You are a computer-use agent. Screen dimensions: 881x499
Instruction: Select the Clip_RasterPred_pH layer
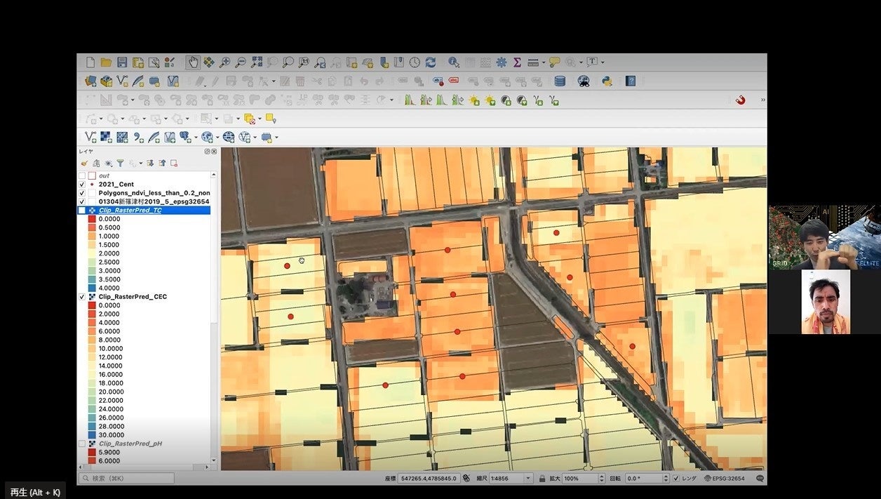click(x=130, y=444)
